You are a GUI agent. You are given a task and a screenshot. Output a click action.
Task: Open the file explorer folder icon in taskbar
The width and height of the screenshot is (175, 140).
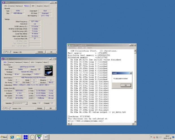click(x=19, y=137)
